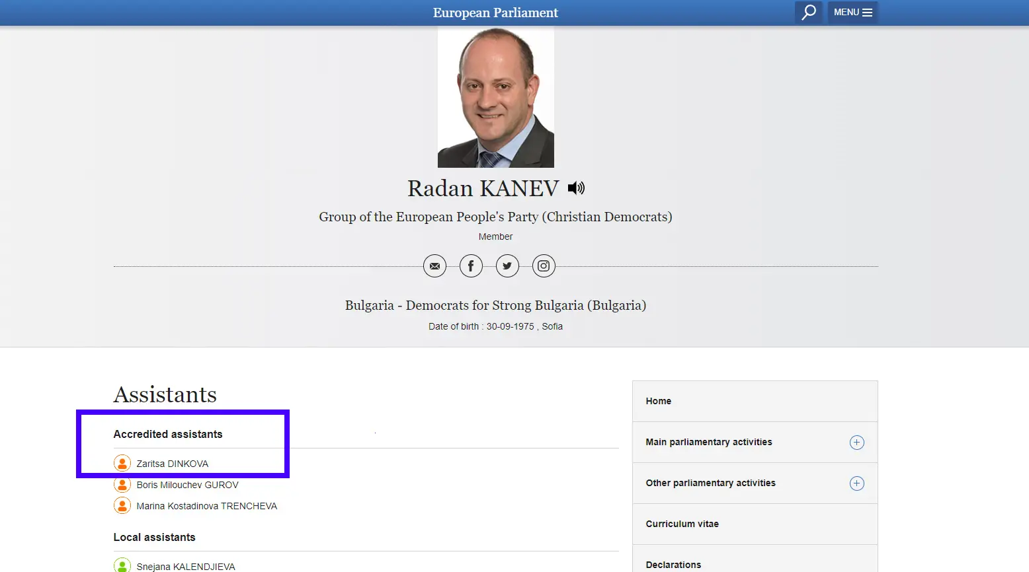Open Declarations in the side navigation
Screen dimensions: 1029x572
pyautogui.click(x=673, y=564)
